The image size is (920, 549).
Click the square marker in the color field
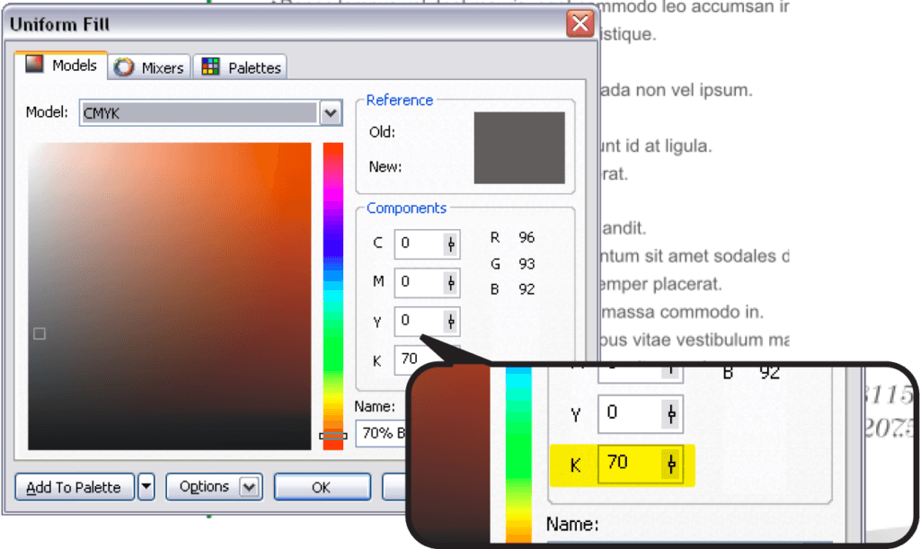[x=39, y=333]
